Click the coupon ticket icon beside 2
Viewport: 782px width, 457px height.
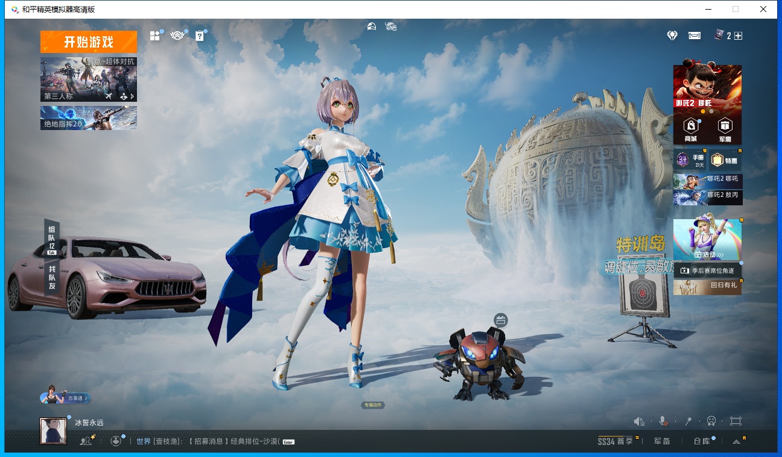click(719, 36)
